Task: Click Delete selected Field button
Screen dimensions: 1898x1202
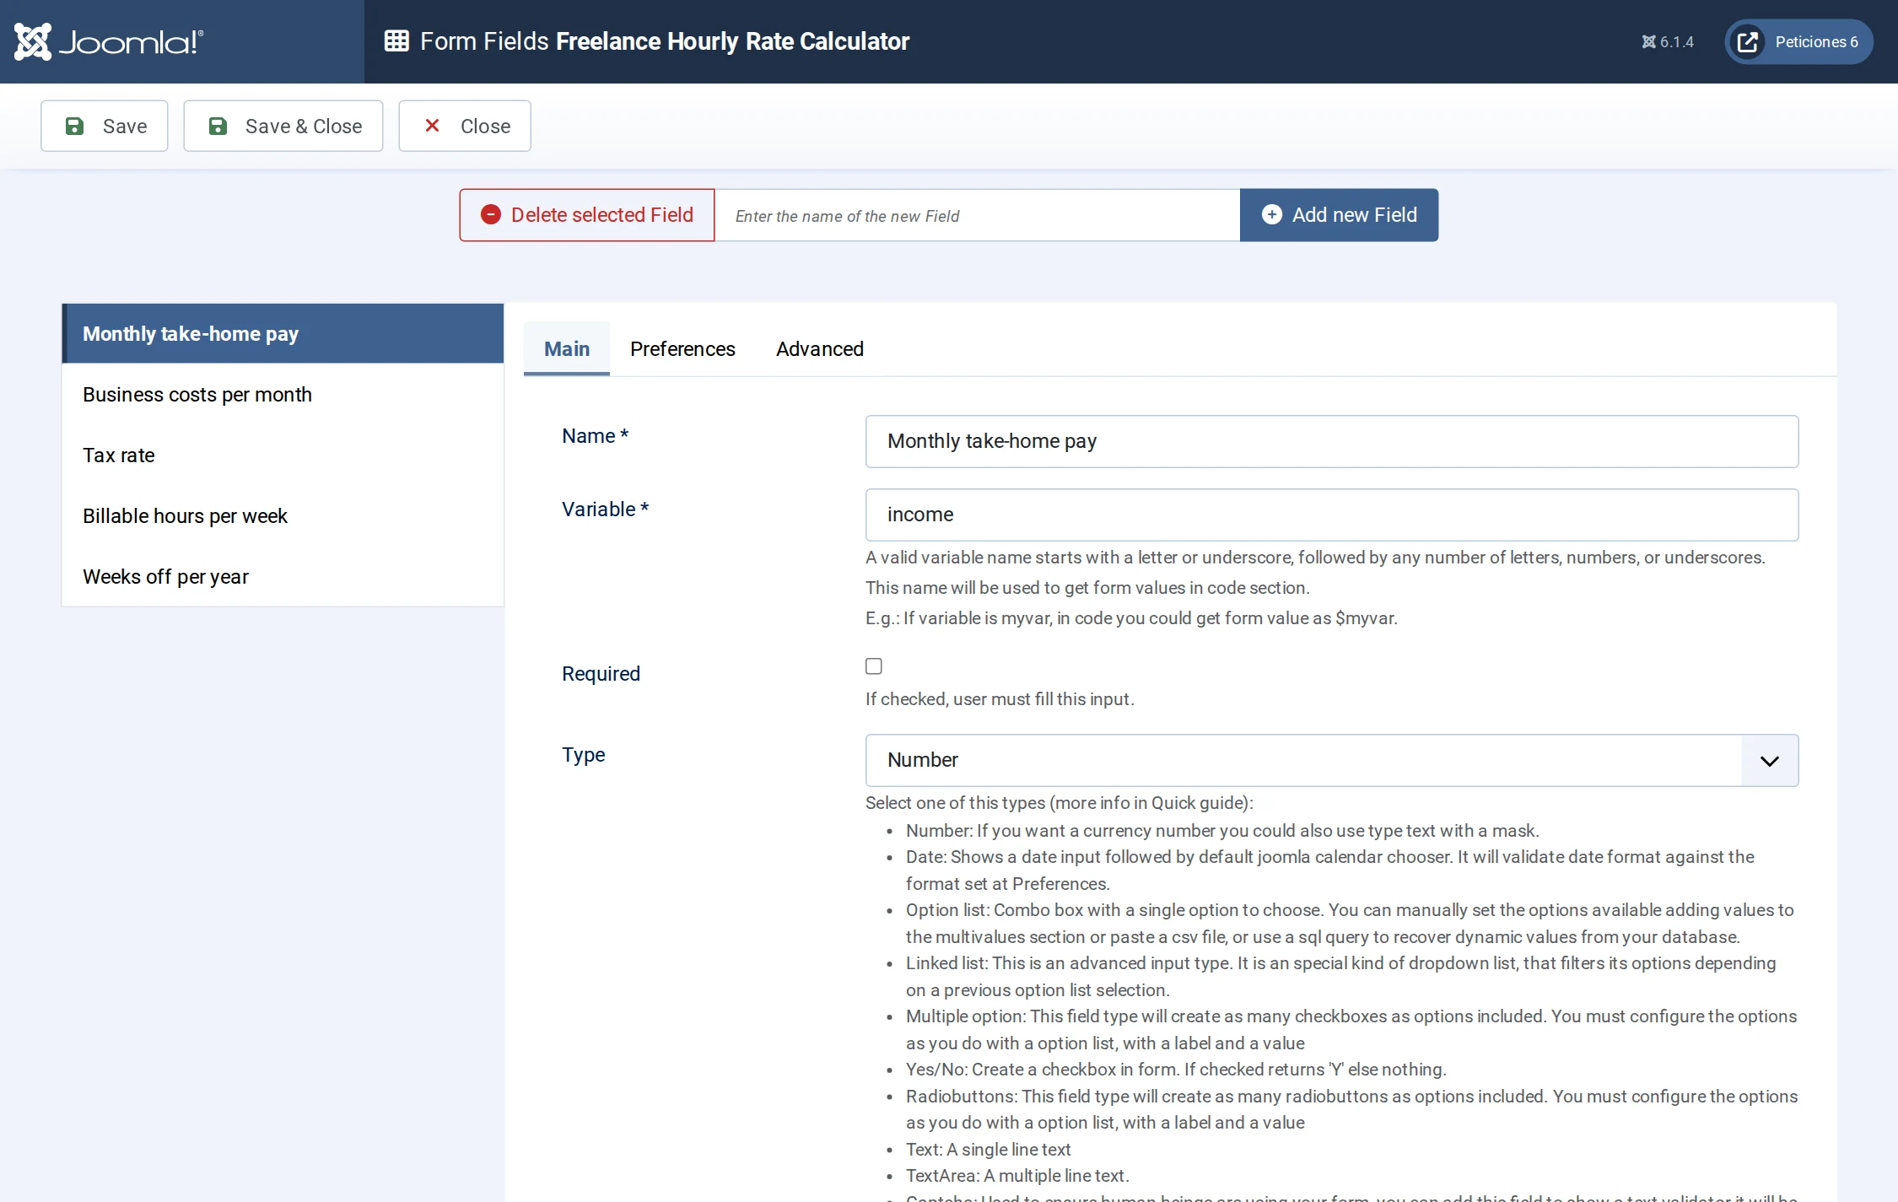Action: click(587, 215)
